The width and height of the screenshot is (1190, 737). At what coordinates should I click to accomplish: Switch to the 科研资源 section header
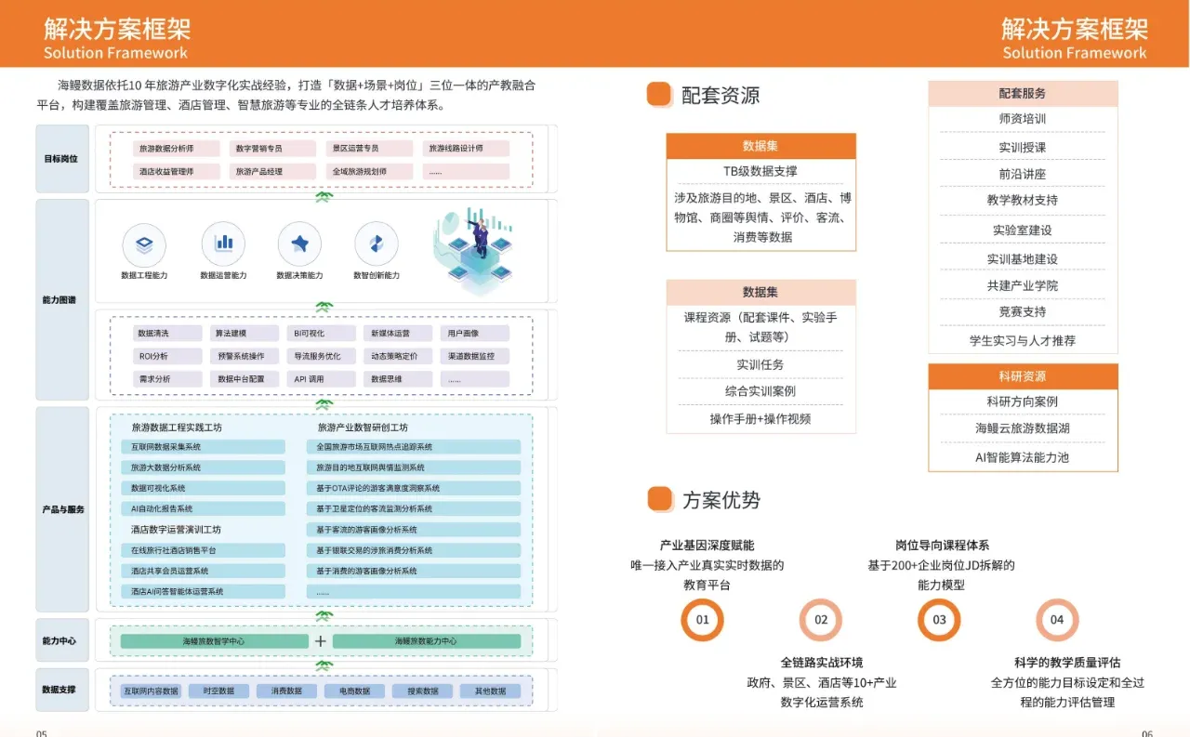[x=1023, y=375]
